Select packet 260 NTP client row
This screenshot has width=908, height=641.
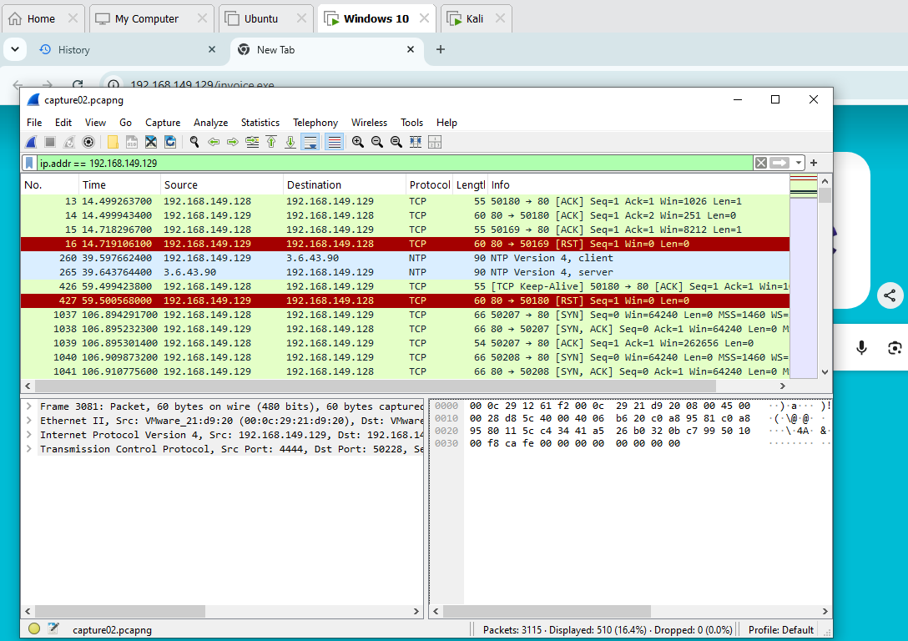pyautogui.click(x=406, y=258)
